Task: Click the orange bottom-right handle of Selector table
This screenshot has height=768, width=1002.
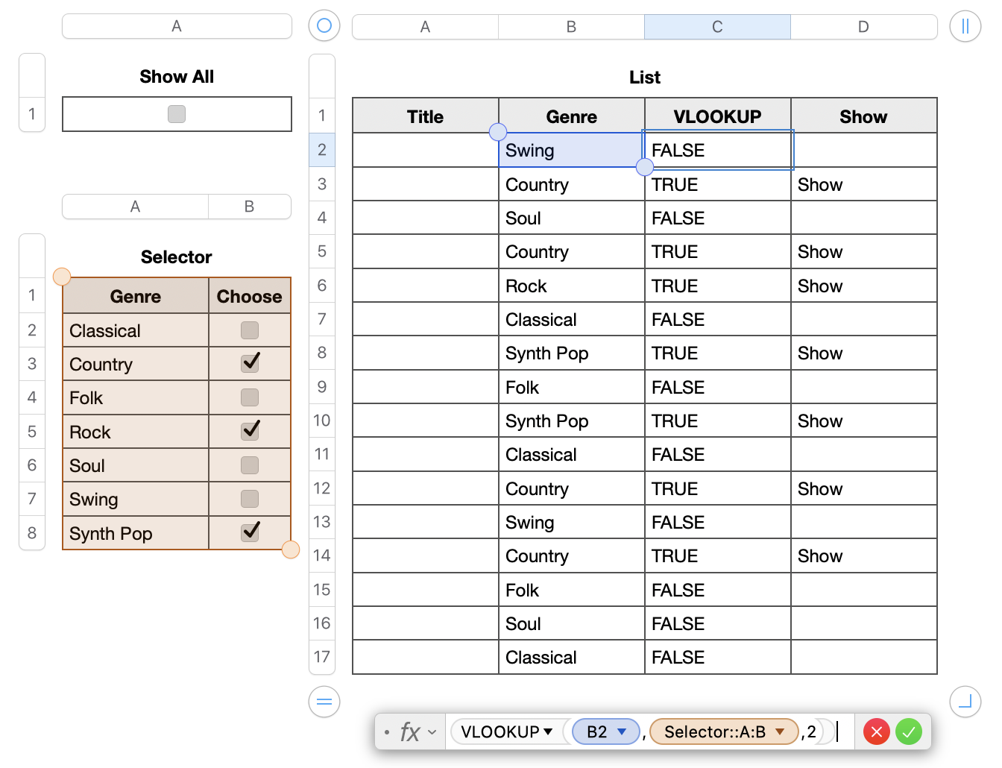Action: click(291, 550)
